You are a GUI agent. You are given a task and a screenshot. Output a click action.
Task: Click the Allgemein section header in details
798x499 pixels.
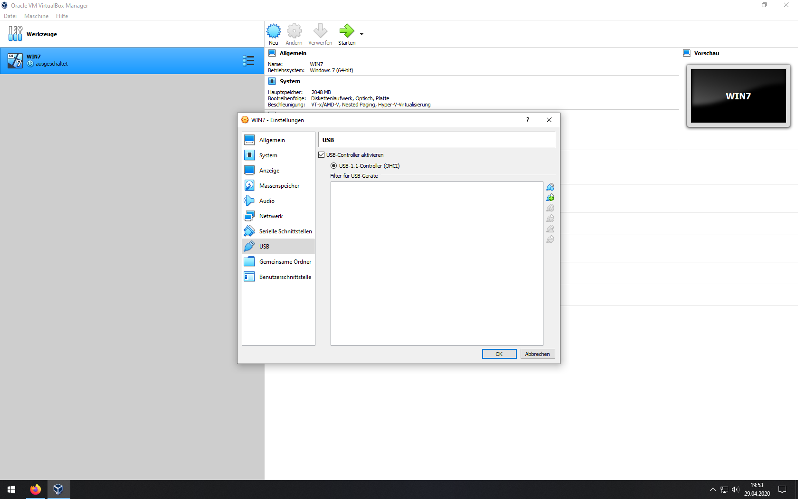coord(293,53)
